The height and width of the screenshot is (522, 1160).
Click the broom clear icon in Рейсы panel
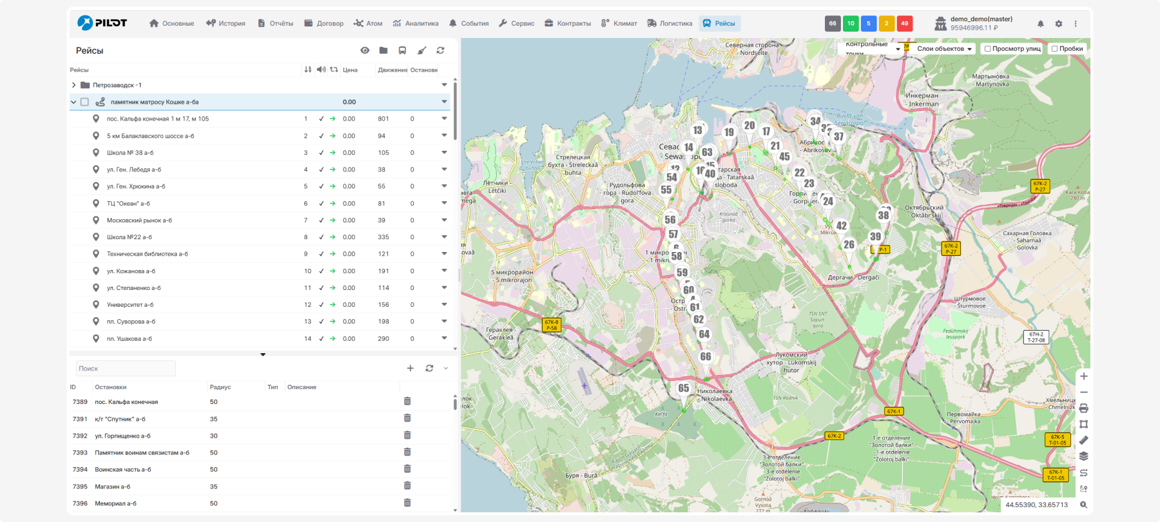pos(421,50)
